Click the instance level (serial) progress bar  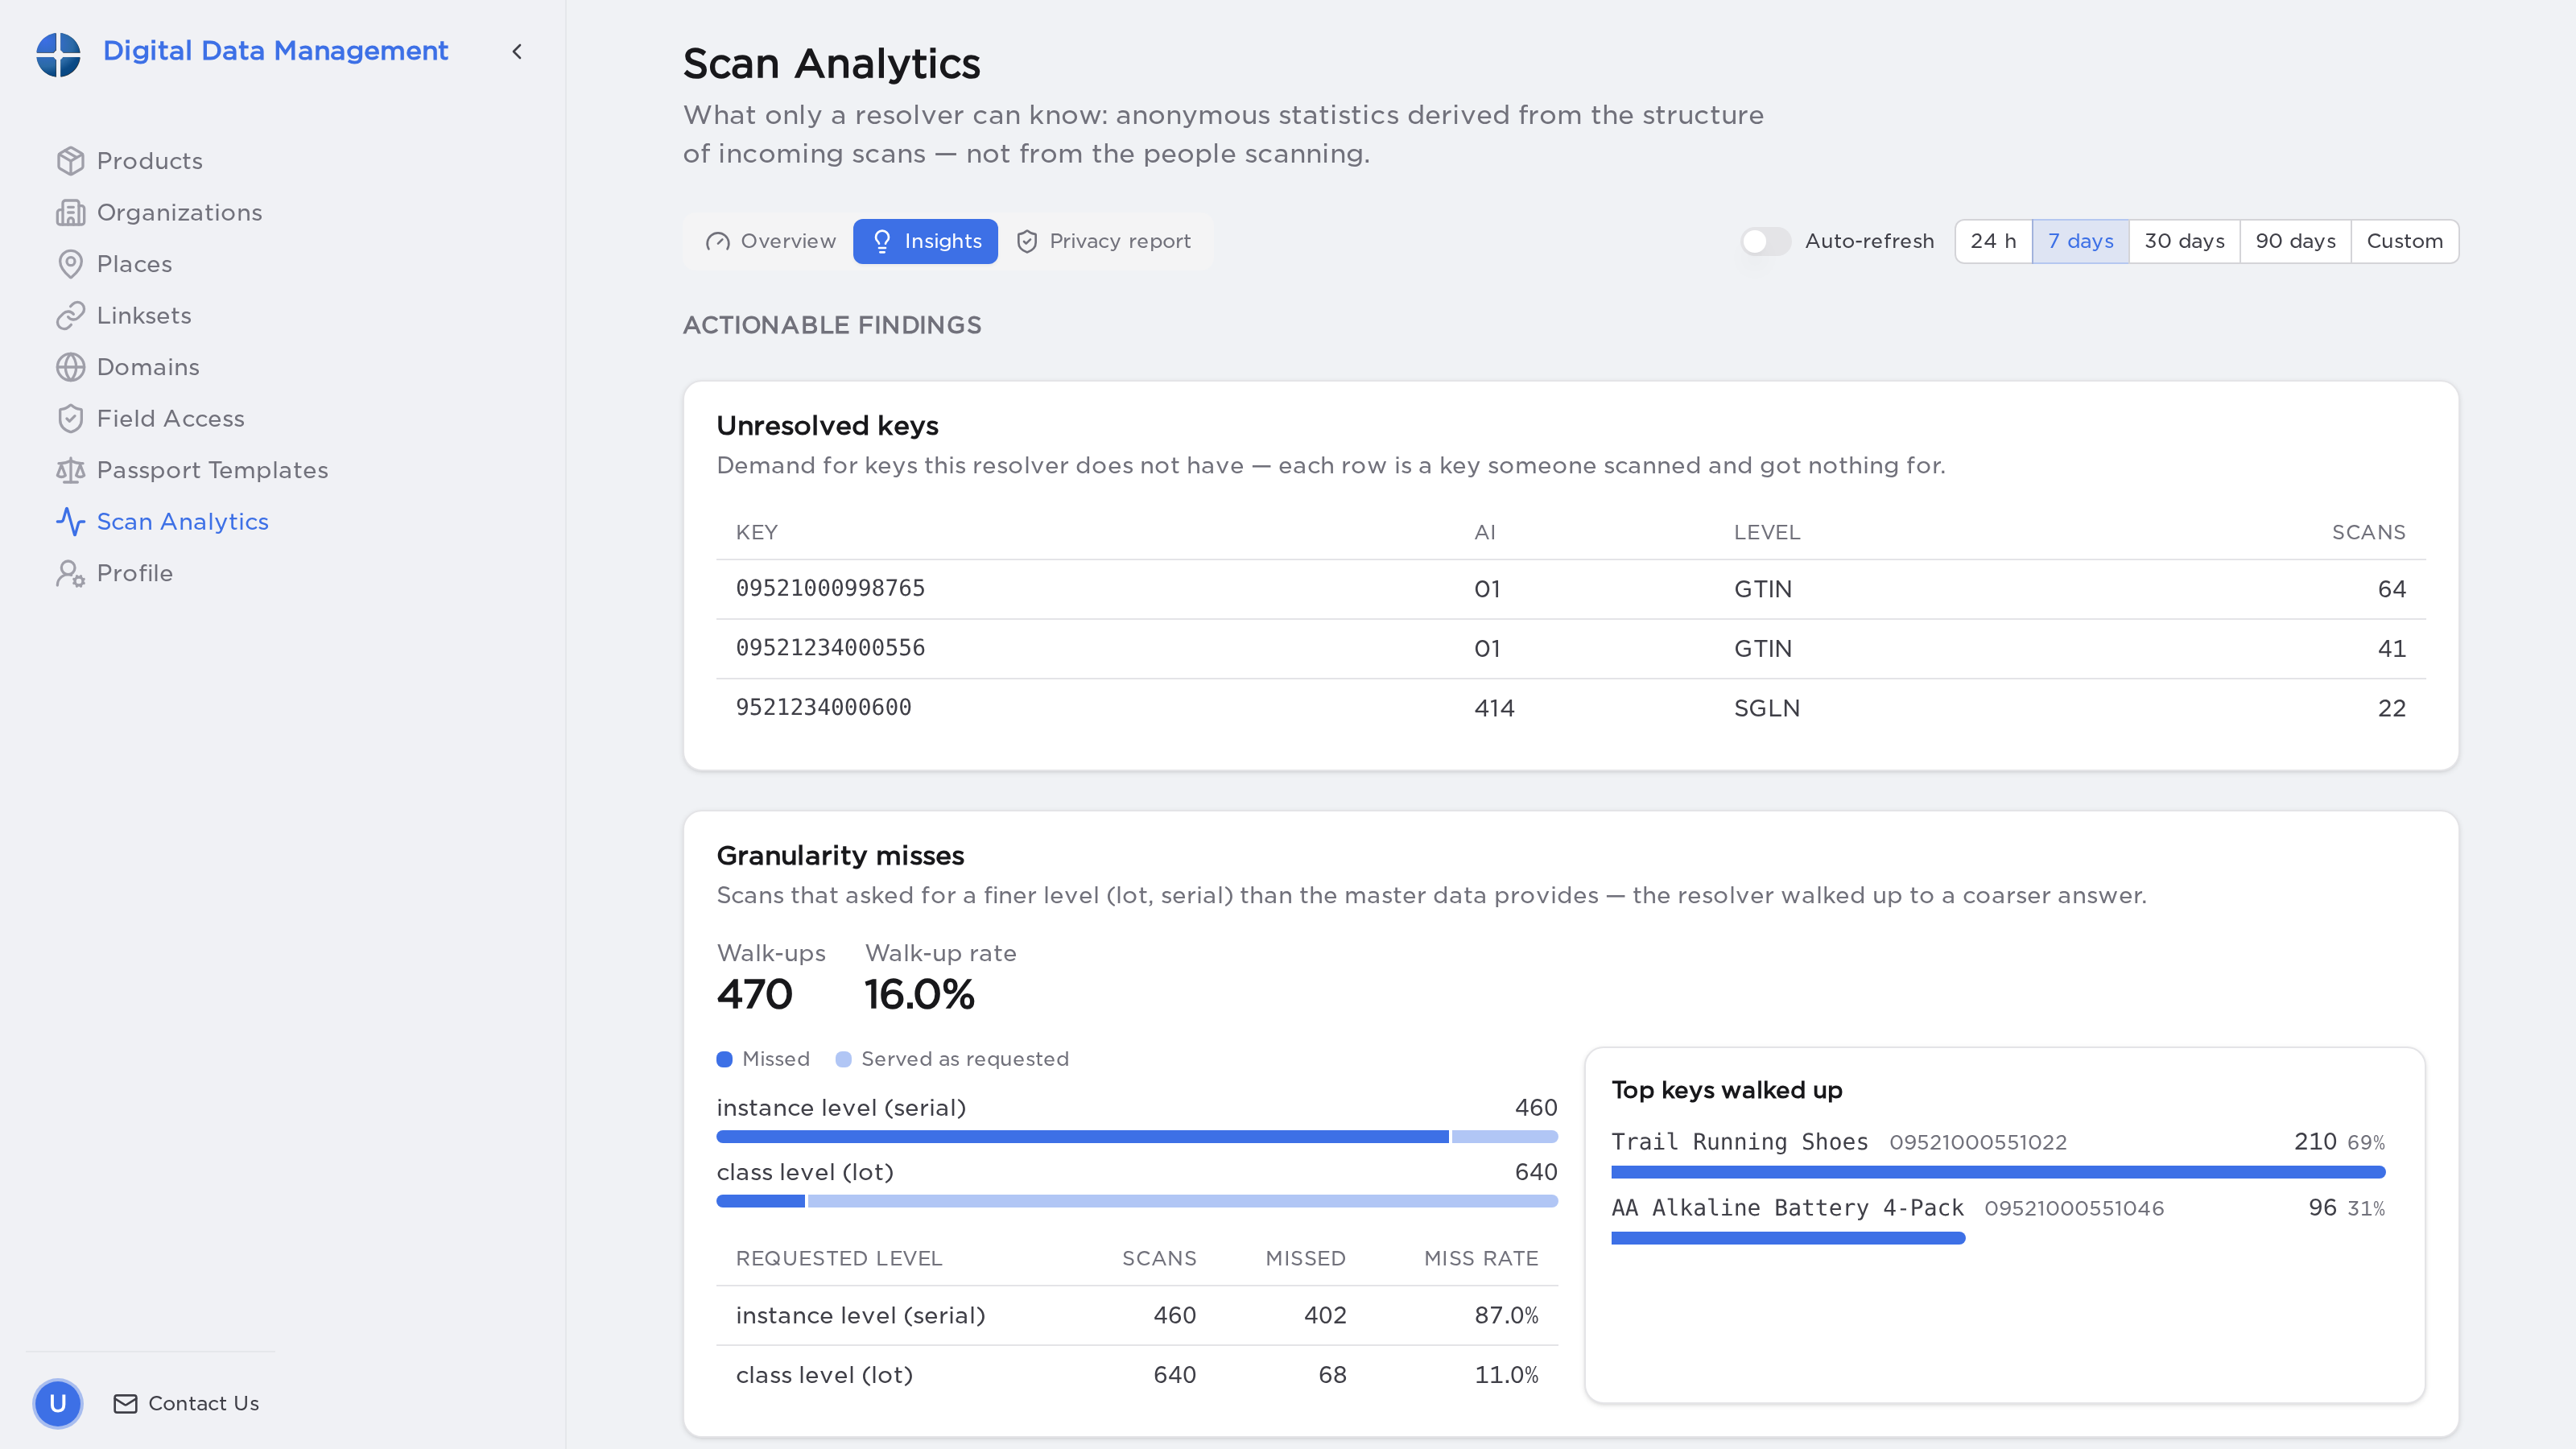click(x=1137, y=1136)
